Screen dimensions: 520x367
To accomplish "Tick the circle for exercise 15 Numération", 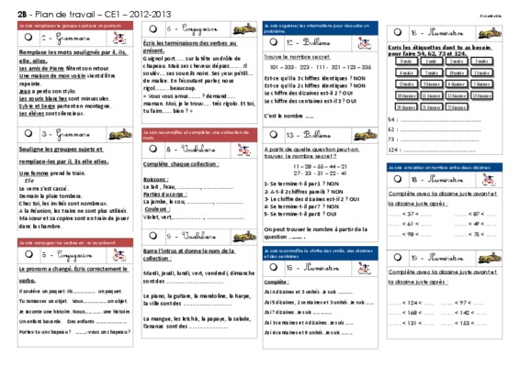I will tap(273, 267).
